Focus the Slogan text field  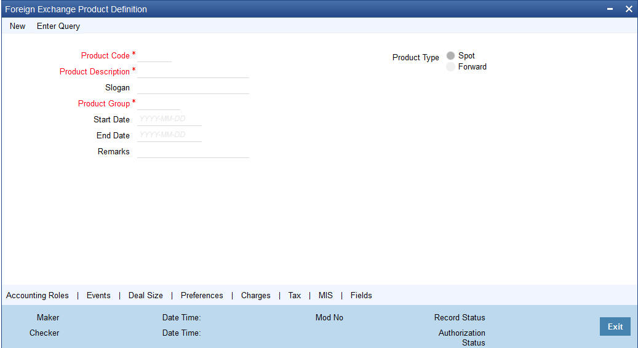[193, 87]
